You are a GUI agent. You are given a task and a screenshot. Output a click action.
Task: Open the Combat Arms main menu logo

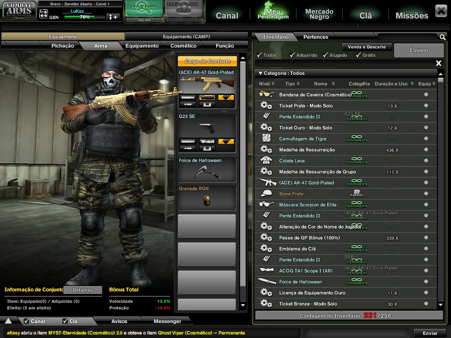pos(19,10)
